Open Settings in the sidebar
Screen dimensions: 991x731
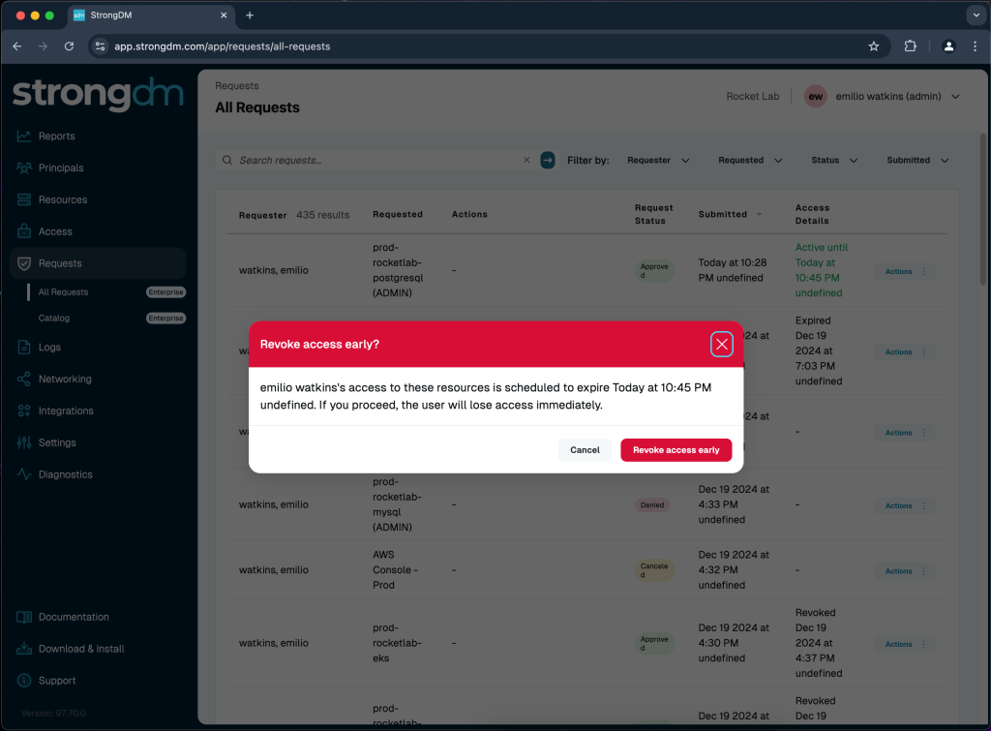tap(57, 442)
